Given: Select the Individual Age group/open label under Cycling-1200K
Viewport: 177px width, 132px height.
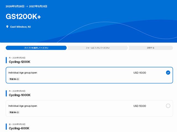Looking at the screenshot, I should (x=23, y=73).
